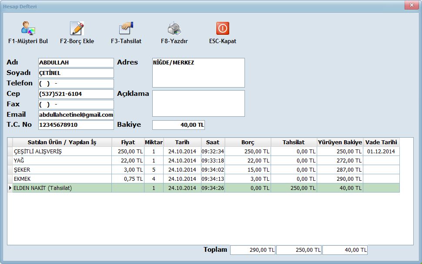Select the ŞEKER row in the table
Screen dimensions: 422x264
61,170
